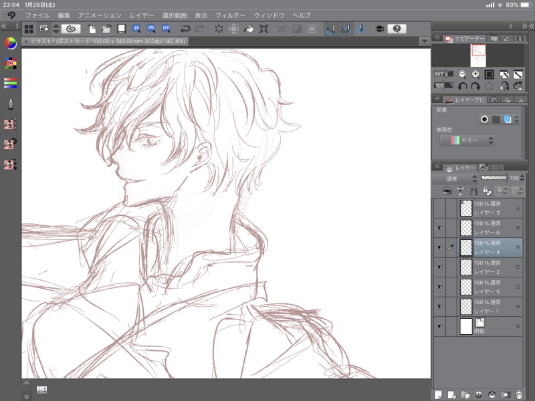Expand effect options stepper arrows
The height and width of the screenshot is (401, 535).
[x=516, y=119]
